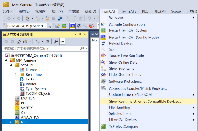Screen dimensions: 198x131
Task: Open the 团队(M) menu
Action: [x=160, y=12]
